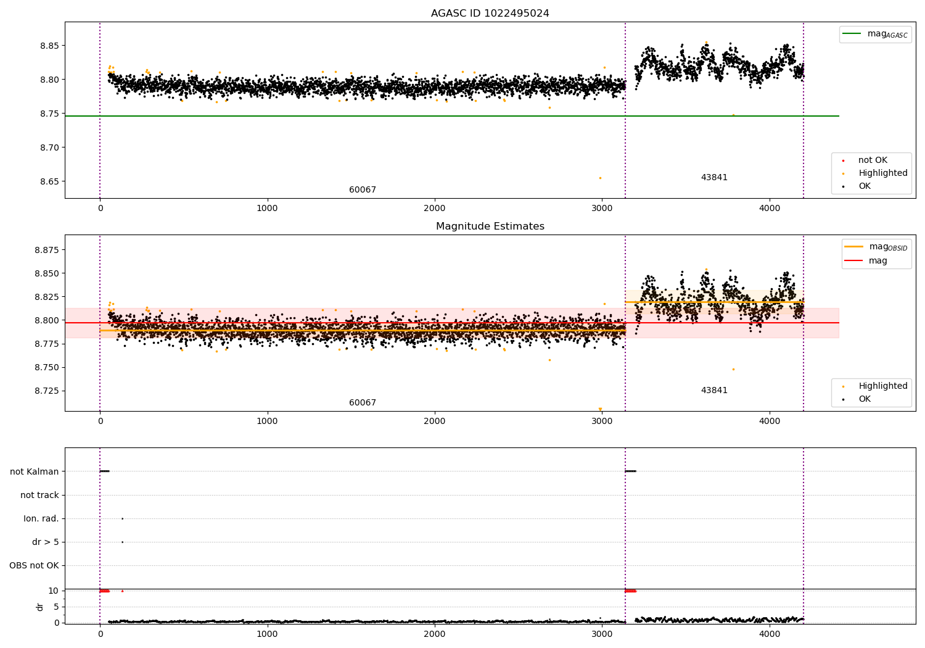The image size is (925, 648).
Task: Select OK marker in Magnitude Estimates legend
Action: 843,399
